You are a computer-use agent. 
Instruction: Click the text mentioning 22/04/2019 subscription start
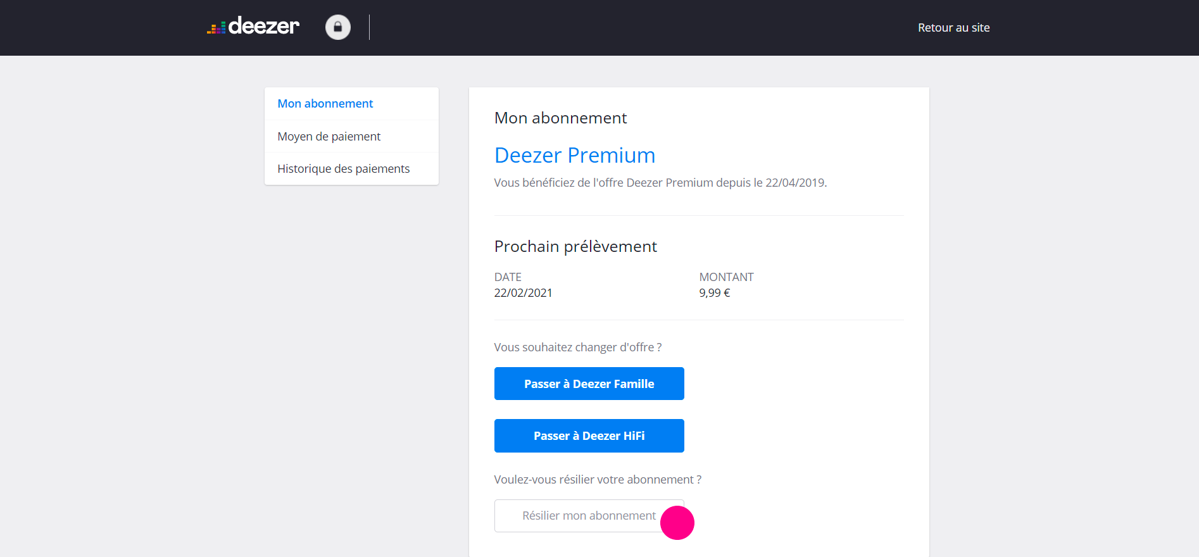pyautogui.click(x=660, y=183)
